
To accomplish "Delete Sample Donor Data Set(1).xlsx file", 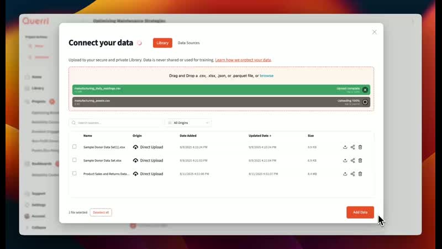I will tap(360, 147).
